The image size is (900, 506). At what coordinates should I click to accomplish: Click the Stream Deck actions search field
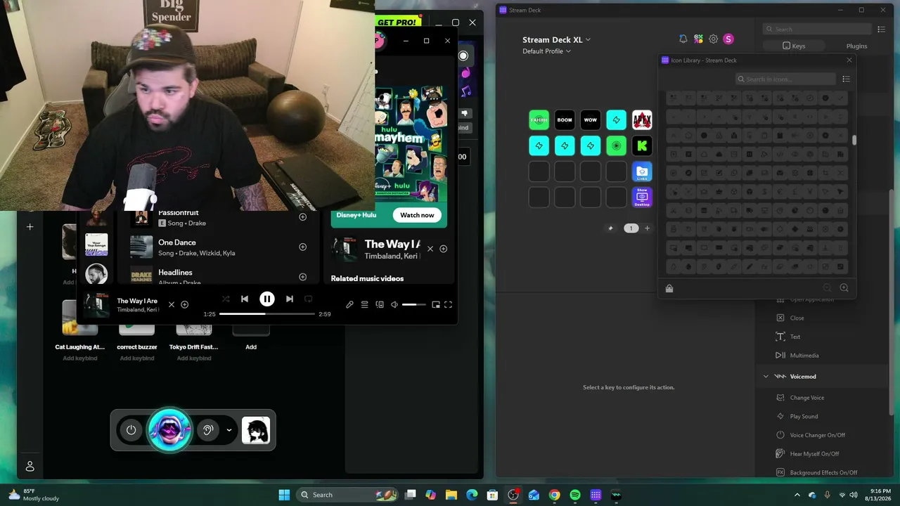pos(817,29)
